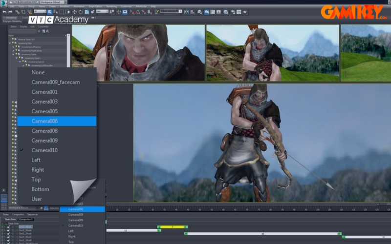Open the Rendered Frame Window icon
The image size is (391, 244).
(239, 12)
